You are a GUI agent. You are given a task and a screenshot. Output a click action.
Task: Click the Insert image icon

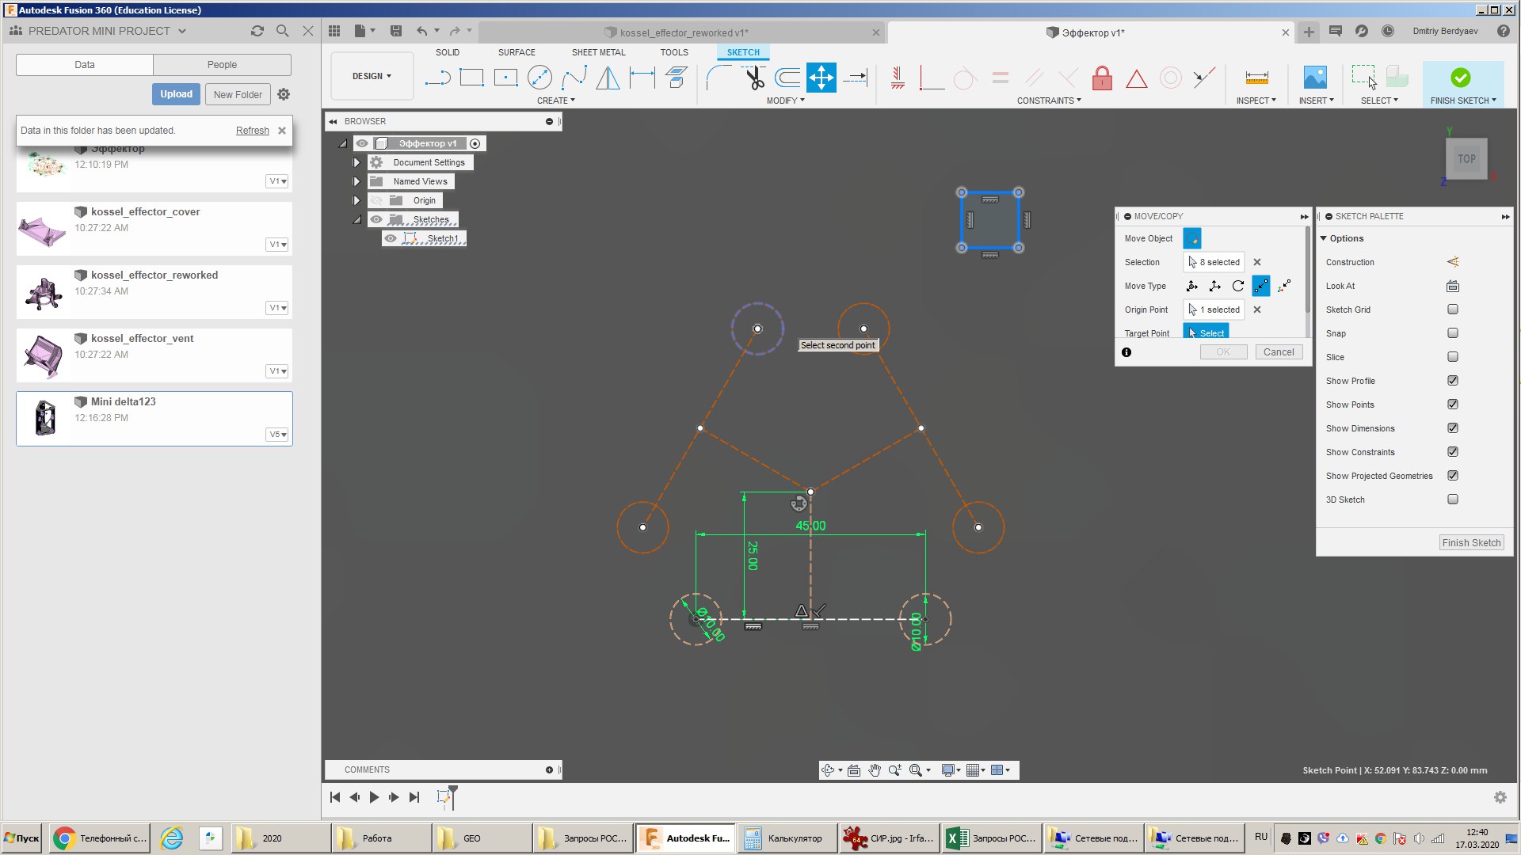click(x=1315, y=78)
